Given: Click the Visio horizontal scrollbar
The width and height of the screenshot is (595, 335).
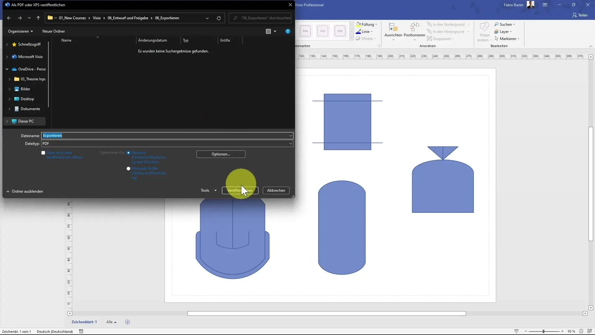Looking at the screenshot, I should [x=327, y=314].
